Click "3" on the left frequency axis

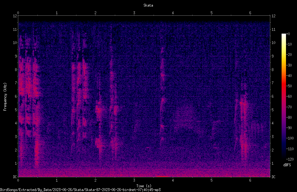(16, 137)
